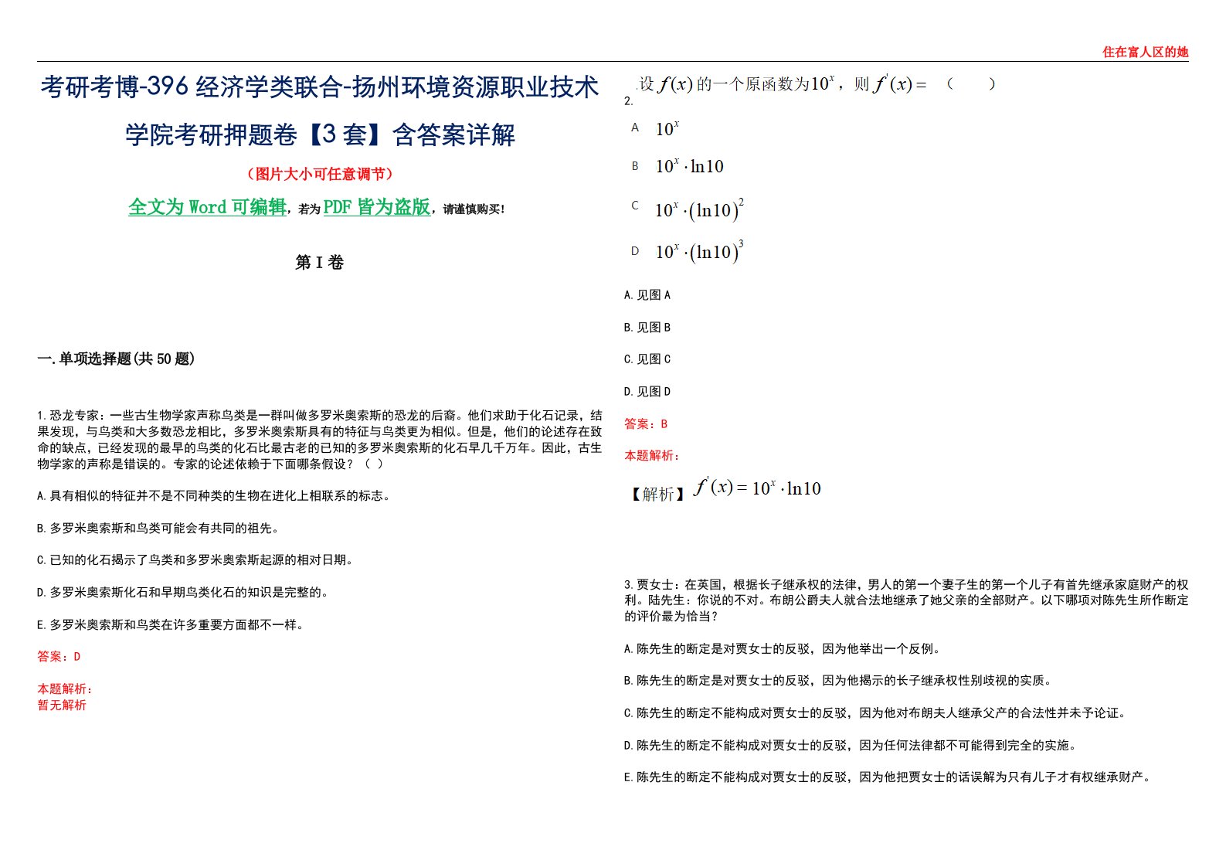Click the red note (图片大小可任意调节)
The image size is (1226, 867).
[x=319, y=174]
